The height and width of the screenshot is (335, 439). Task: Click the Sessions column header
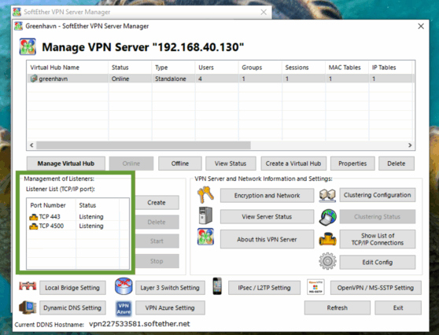click(304, 68)
